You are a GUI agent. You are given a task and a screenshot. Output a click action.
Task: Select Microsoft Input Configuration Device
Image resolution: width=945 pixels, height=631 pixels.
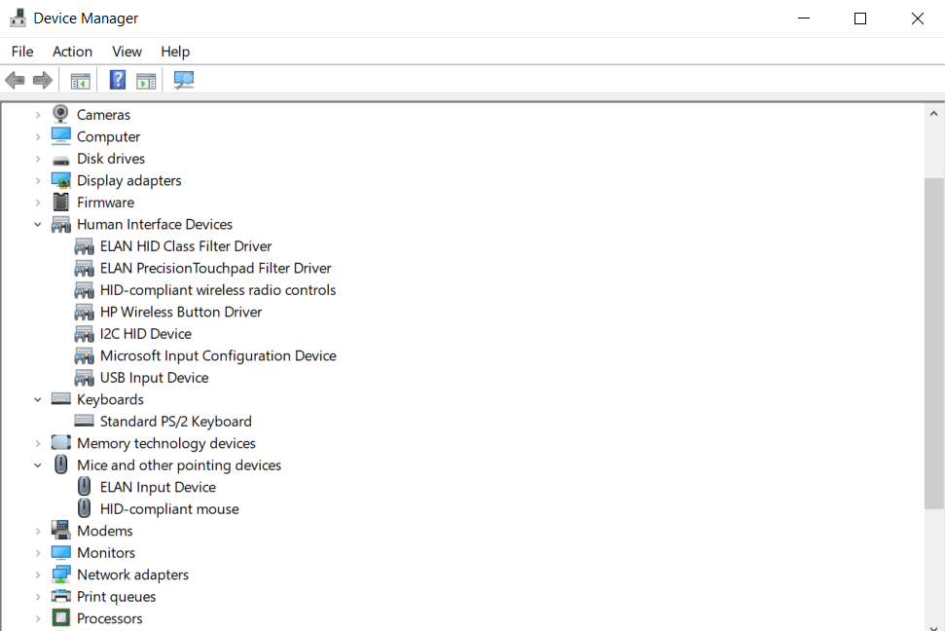pos(218,355)
